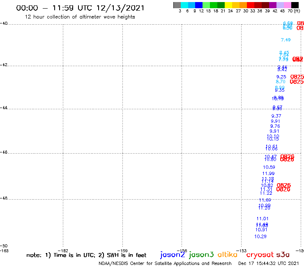Click the dark blue swatch in the legend
304x267 pixels.
pos(199,5)
